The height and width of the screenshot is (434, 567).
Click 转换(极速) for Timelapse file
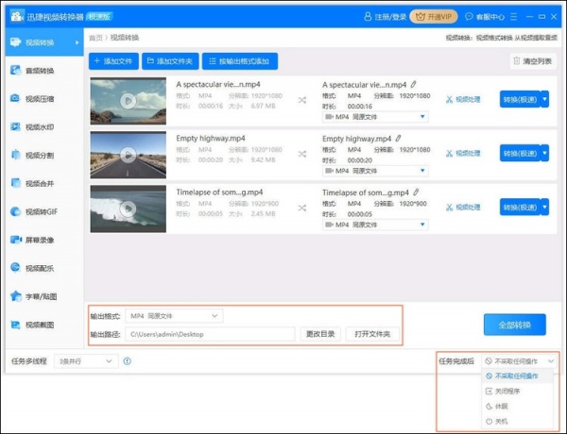(520, 207)
